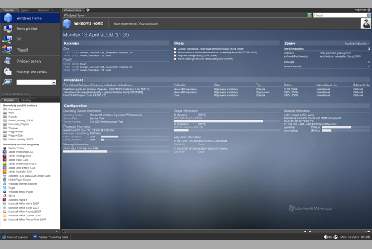Tick the 'Poslat zadání' task checkbox
The width and height of the screenshot is (372, 249).
pyautogui.click(x=175, y=53)
